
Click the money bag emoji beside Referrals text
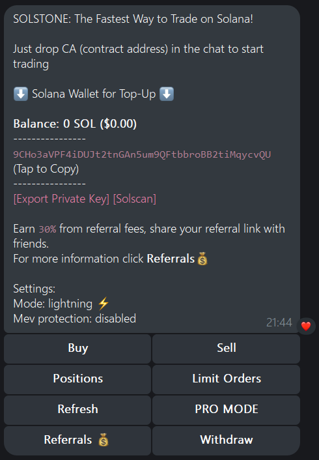point(202,259)
